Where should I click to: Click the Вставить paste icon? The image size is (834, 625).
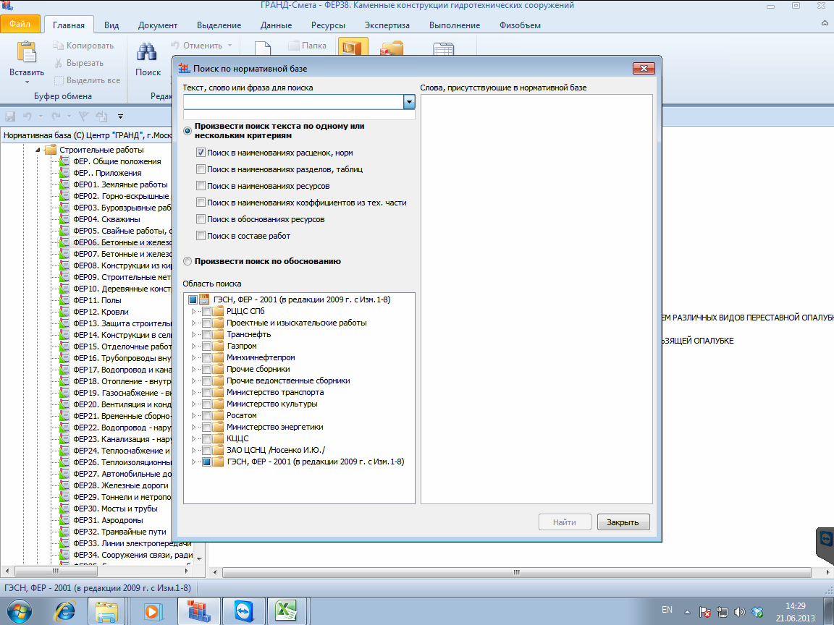27,52
